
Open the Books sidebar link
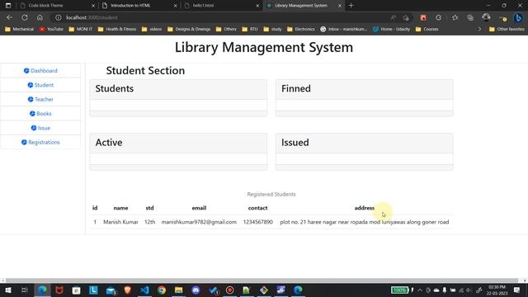tap(40, 114)
